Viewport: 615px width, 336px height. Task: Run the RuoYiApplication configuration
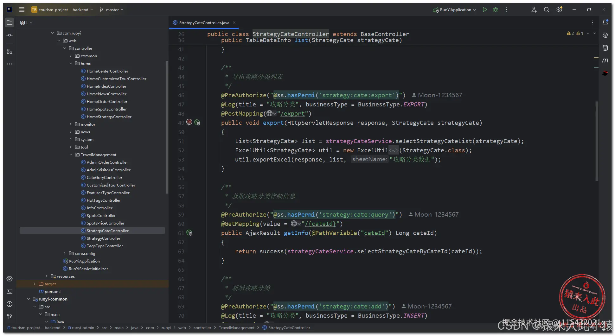coord(484,10)
